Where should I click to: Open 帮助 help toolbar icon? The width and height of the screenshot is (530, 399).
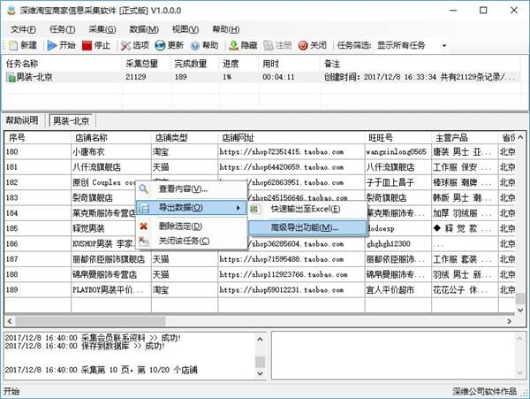click(195, 45)
